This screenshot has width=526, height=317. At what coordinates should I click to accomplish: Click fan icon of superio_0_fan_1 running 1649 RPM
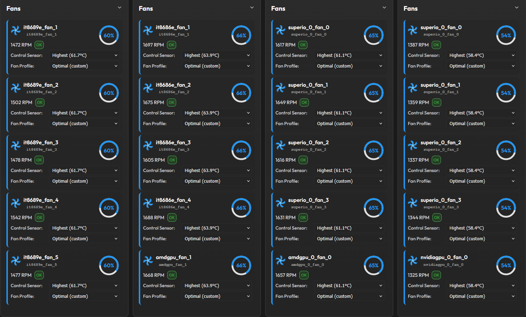tap(280, 88)
